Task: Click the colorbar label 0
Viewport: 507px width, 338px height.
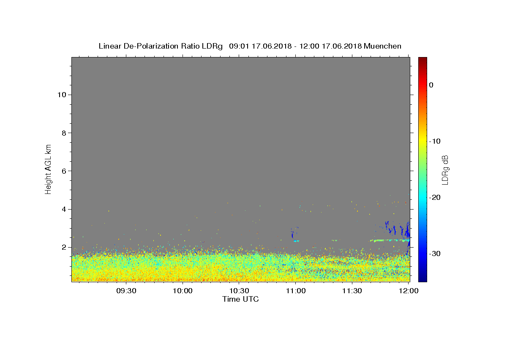Action: tap(431, 85)
